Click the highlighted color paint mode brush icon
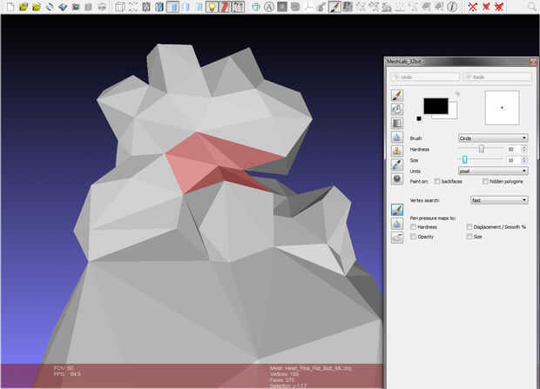Viewport: 540px width, 389px height. point(397,210)
